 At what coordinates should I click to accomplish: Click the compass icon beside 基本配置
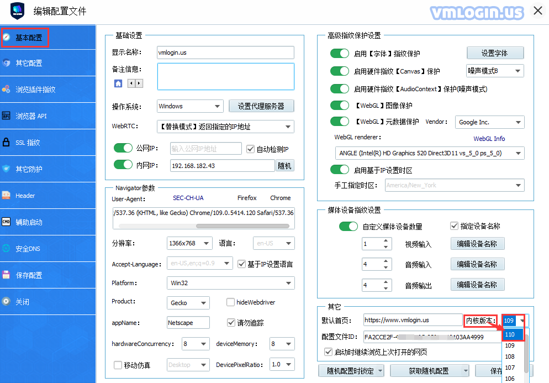[x=6, y=37]
